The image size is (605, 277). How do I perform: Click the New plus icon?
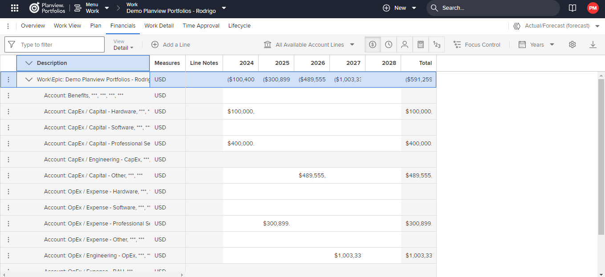[386, 8]
